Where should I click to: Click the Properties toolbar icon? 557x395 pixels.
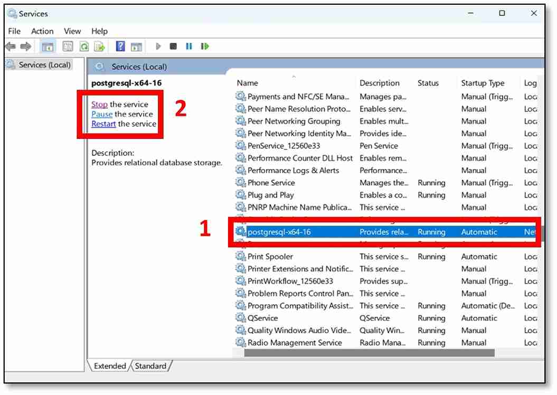pyautogui.click(x=68, y=46)
